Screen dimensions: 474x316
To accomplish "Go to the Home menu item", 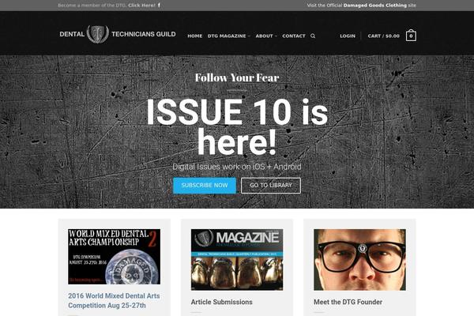I will (194, 36).
